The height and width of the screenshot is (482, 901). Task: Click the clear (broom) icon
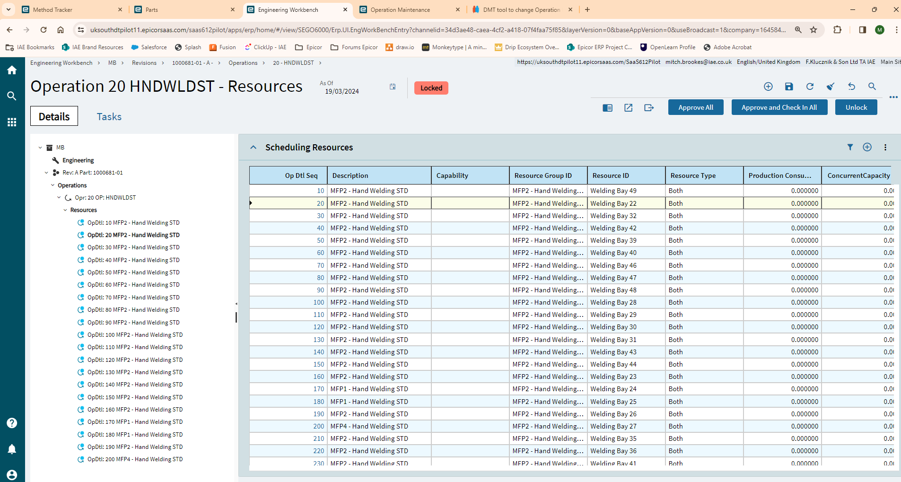point(831,87)
